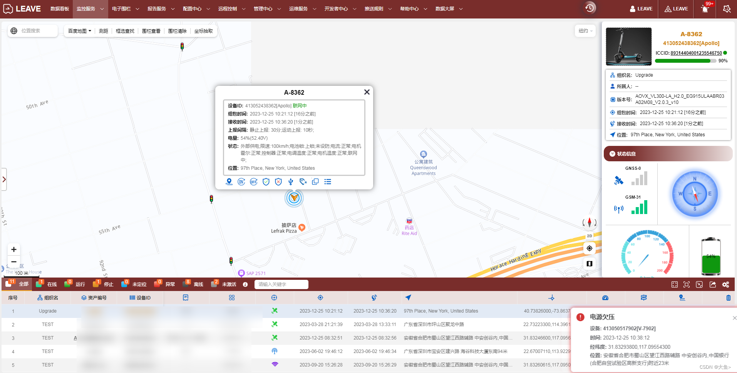Click the keyword search input 请输入关键字
The width and height of the screenshot is (737, 373).
click(x=281, y=284)
